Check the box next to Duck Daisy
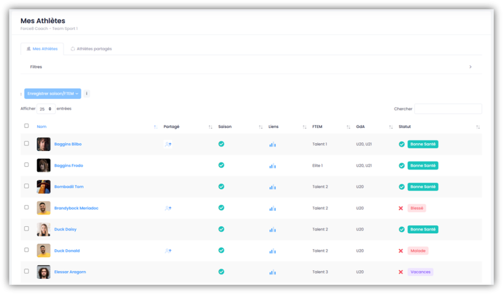 27,228
